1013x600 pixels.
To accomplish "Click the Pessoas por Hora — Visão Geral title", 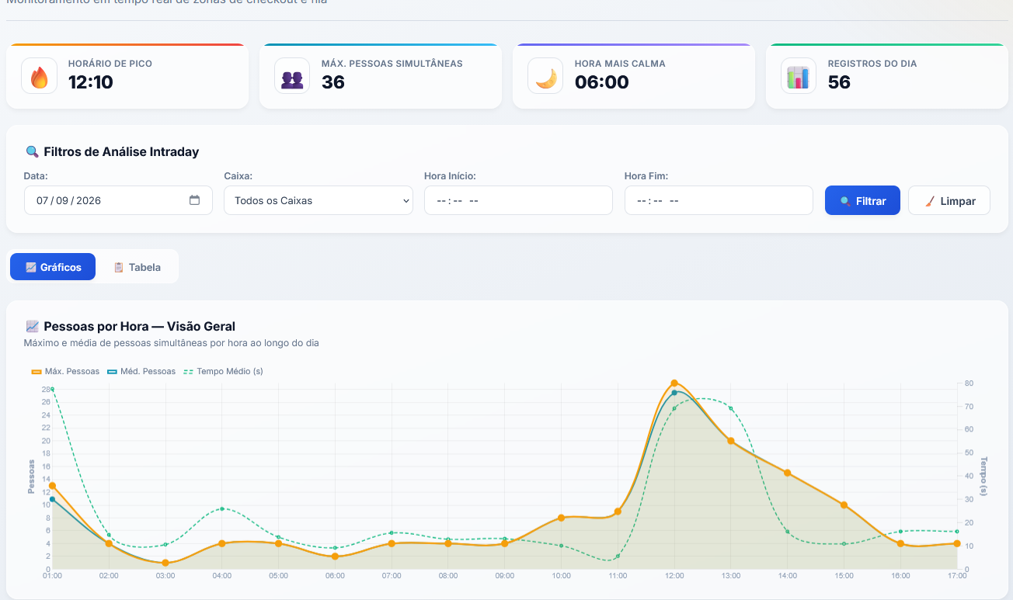I will coord(140,326).
